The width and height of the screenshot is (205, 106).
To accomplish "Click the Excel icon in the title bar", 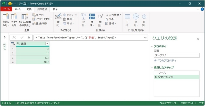I will tap(4, 4).
